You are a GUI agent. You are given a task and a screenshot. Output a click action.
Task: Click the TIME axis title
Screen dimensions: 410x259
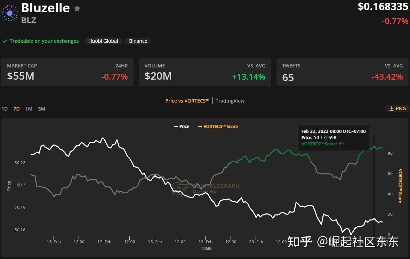[207, 249]
